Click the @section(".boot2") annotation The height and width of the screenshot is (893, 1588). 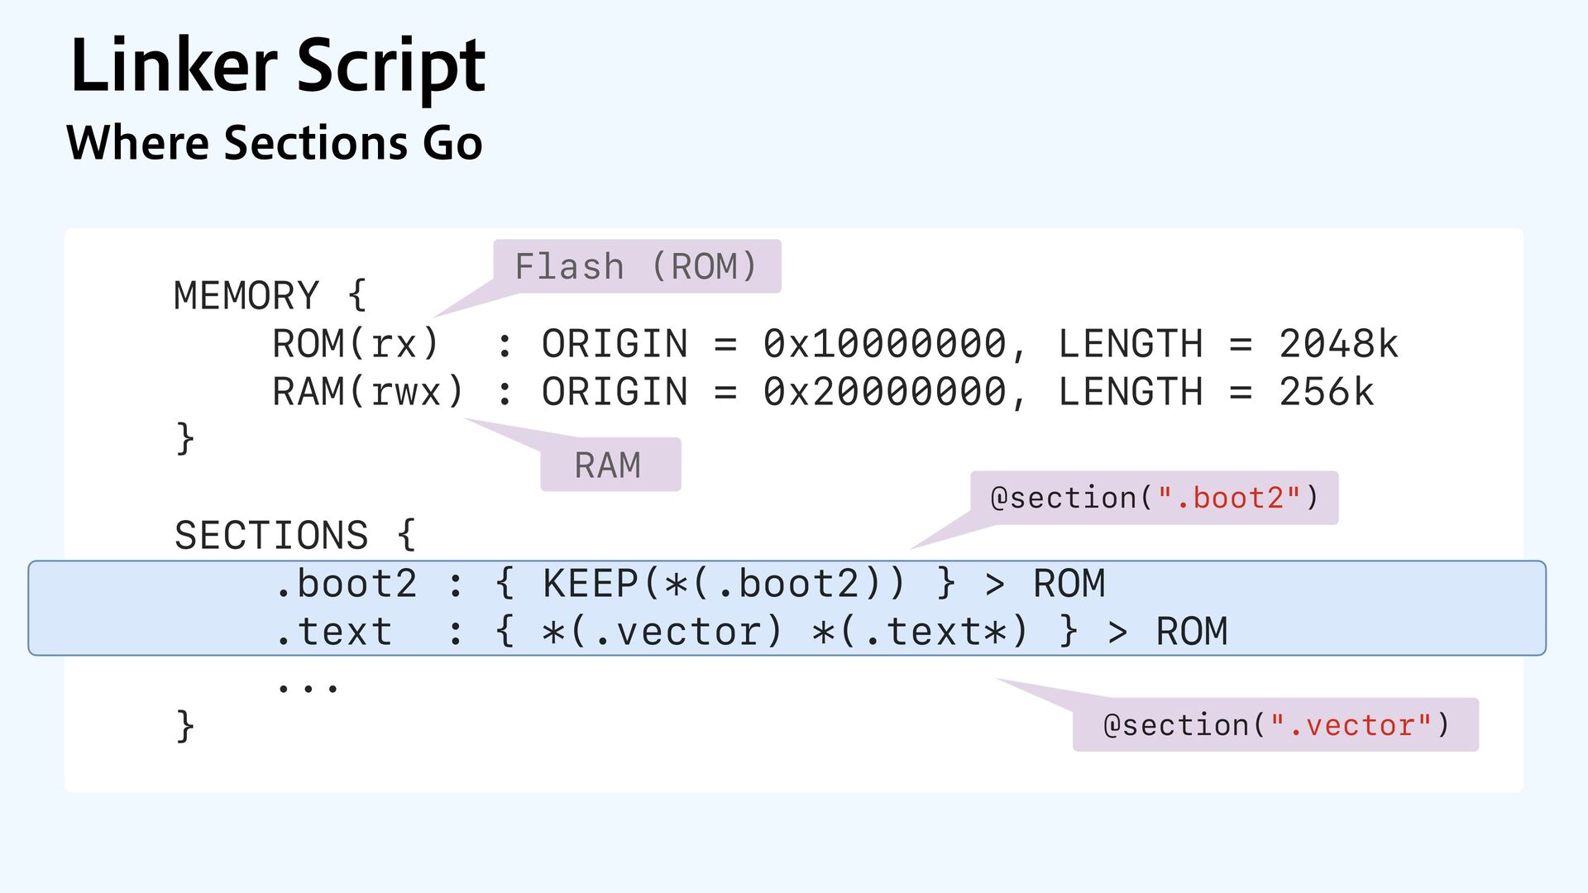[x=1154, y=498]
